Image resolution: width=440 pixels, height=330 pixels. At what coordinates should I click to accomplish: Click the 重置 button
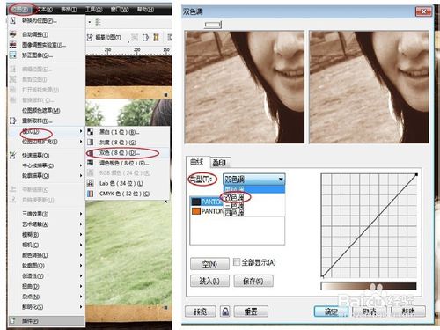(251, 312)
